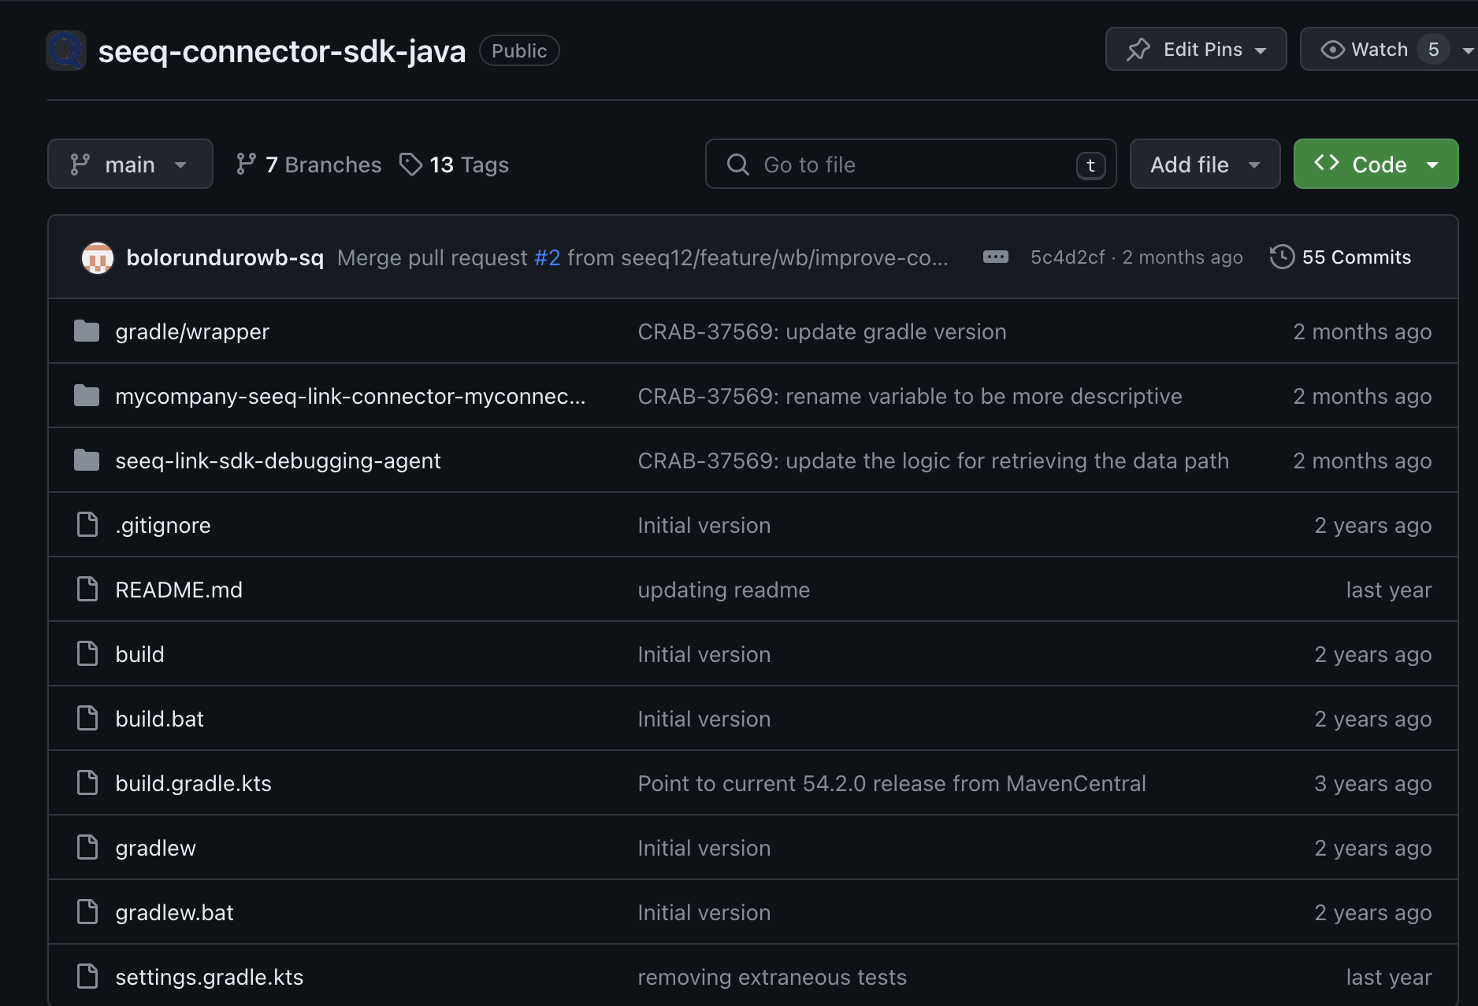Click bolorundurowb-sq's avatar image
The image size is (1478, 1006).
click(x=98, y=257)
